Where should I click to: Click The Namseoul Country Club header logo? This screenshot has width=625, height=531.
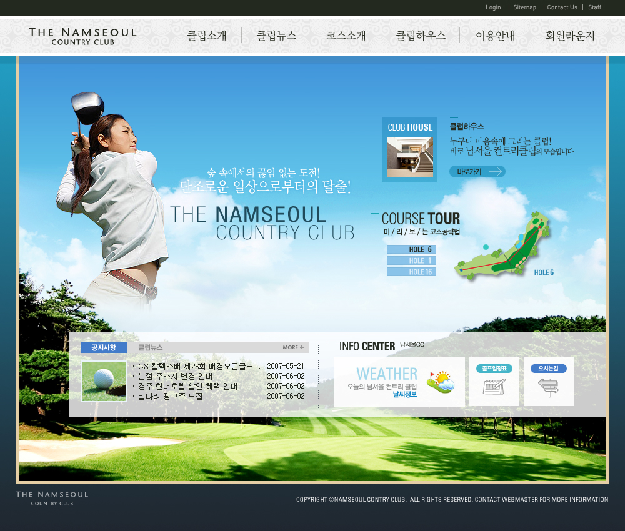click(x=83, y=36)
